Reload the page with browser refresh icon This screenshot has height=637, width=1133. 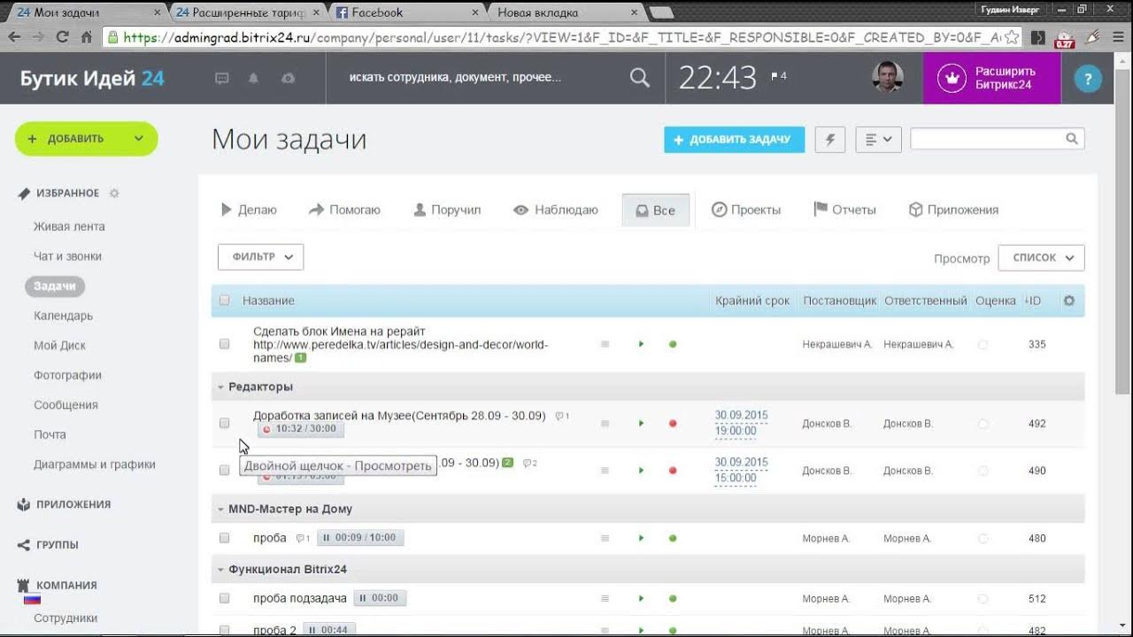pos(62,37)
